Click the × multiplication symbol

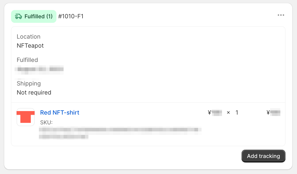coord(228,113)
